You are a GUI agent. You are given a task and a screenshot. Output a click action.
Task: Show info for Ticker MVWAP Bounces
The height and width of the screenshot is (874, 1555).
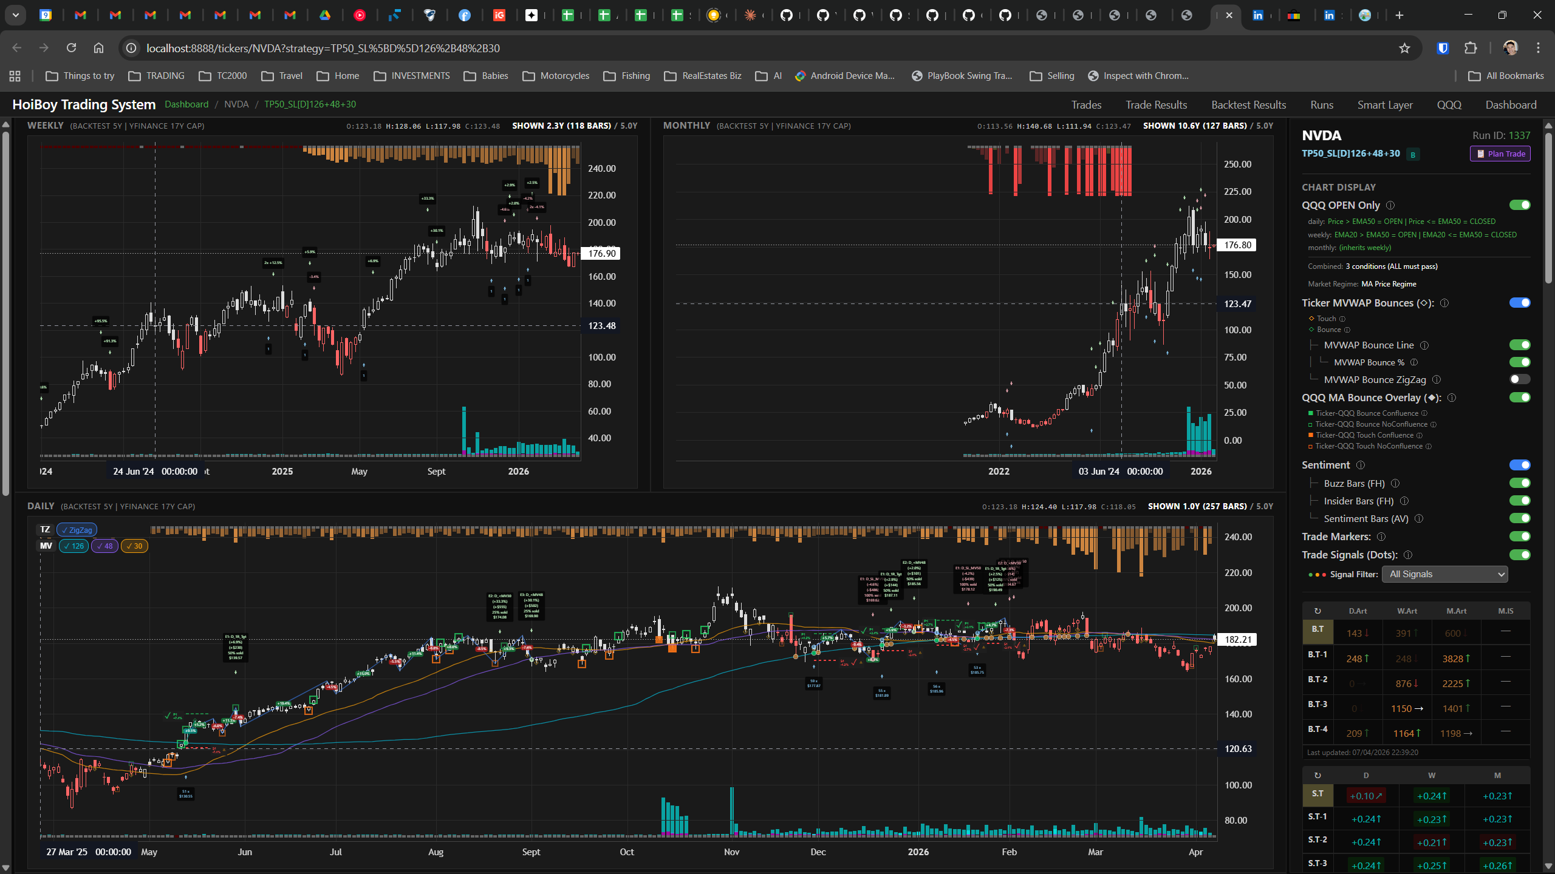pyautogui.click(x=1444, y=303)
